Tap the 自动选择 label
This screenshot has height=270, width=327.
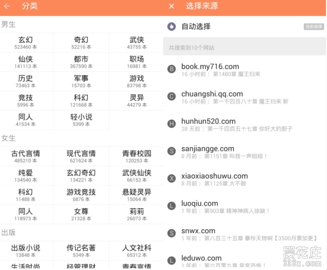[196, 27]
